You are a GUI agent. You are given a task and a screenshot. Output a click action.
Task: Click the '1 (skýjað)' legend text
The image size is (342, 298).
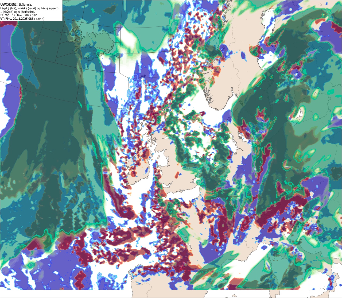[x=7, y=12]
